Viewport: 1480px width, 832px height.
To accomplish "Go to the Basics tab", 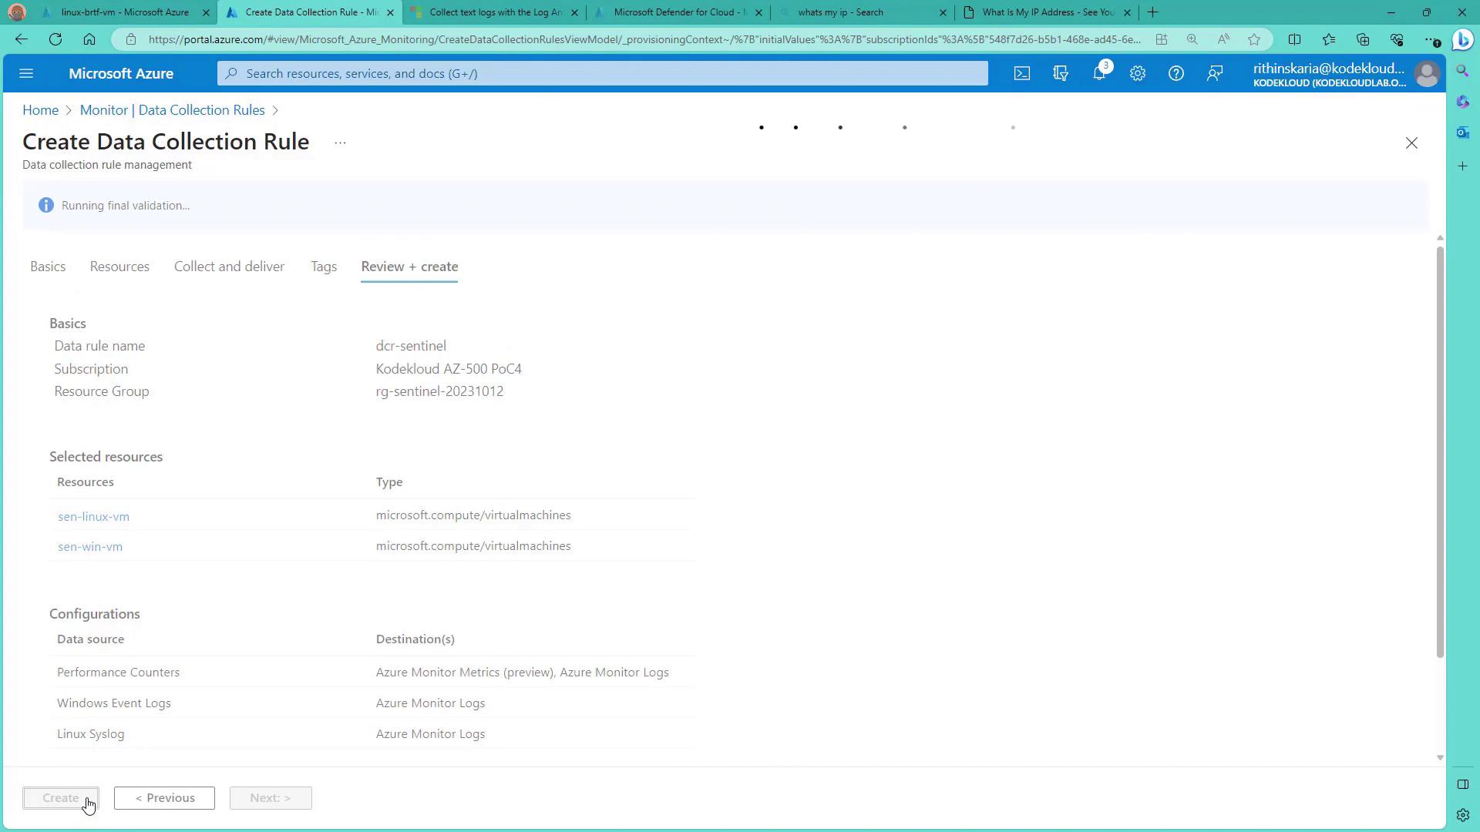I will pyautogui.click(x=48, y=267).
